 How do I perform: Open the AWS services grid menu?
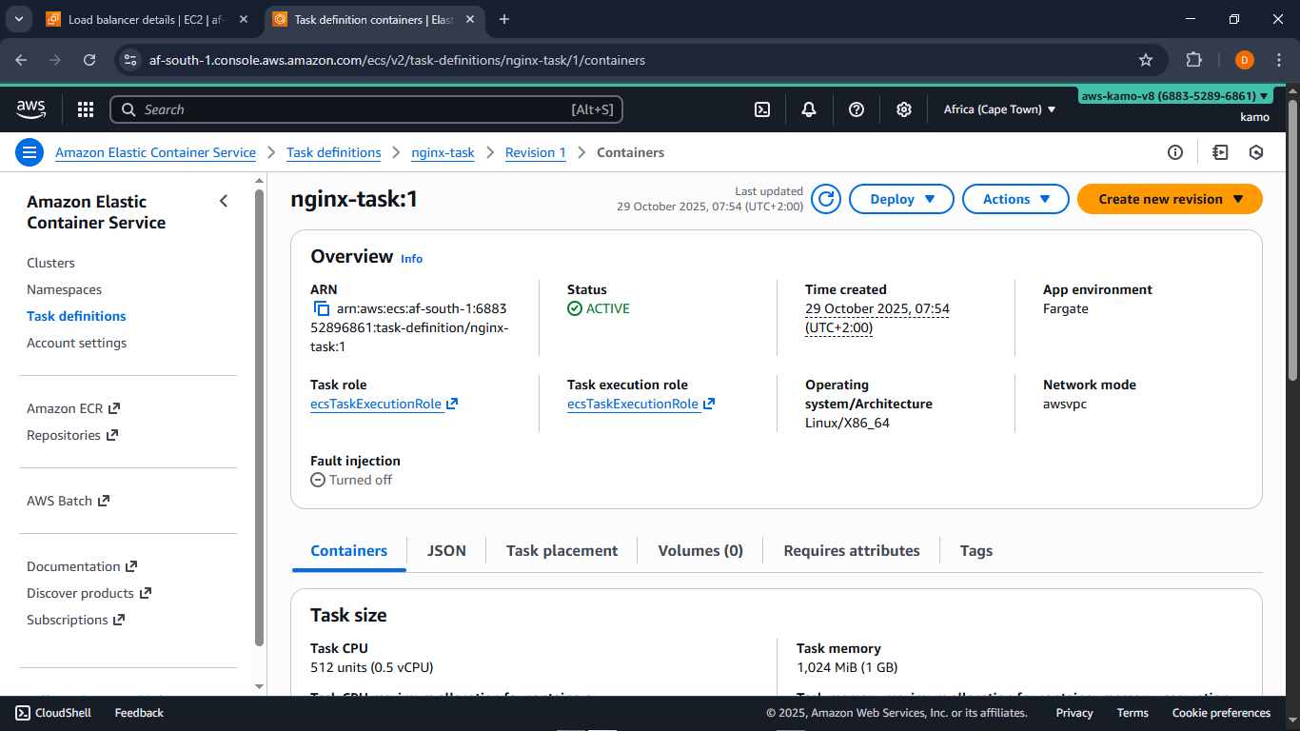coord(85,109)
